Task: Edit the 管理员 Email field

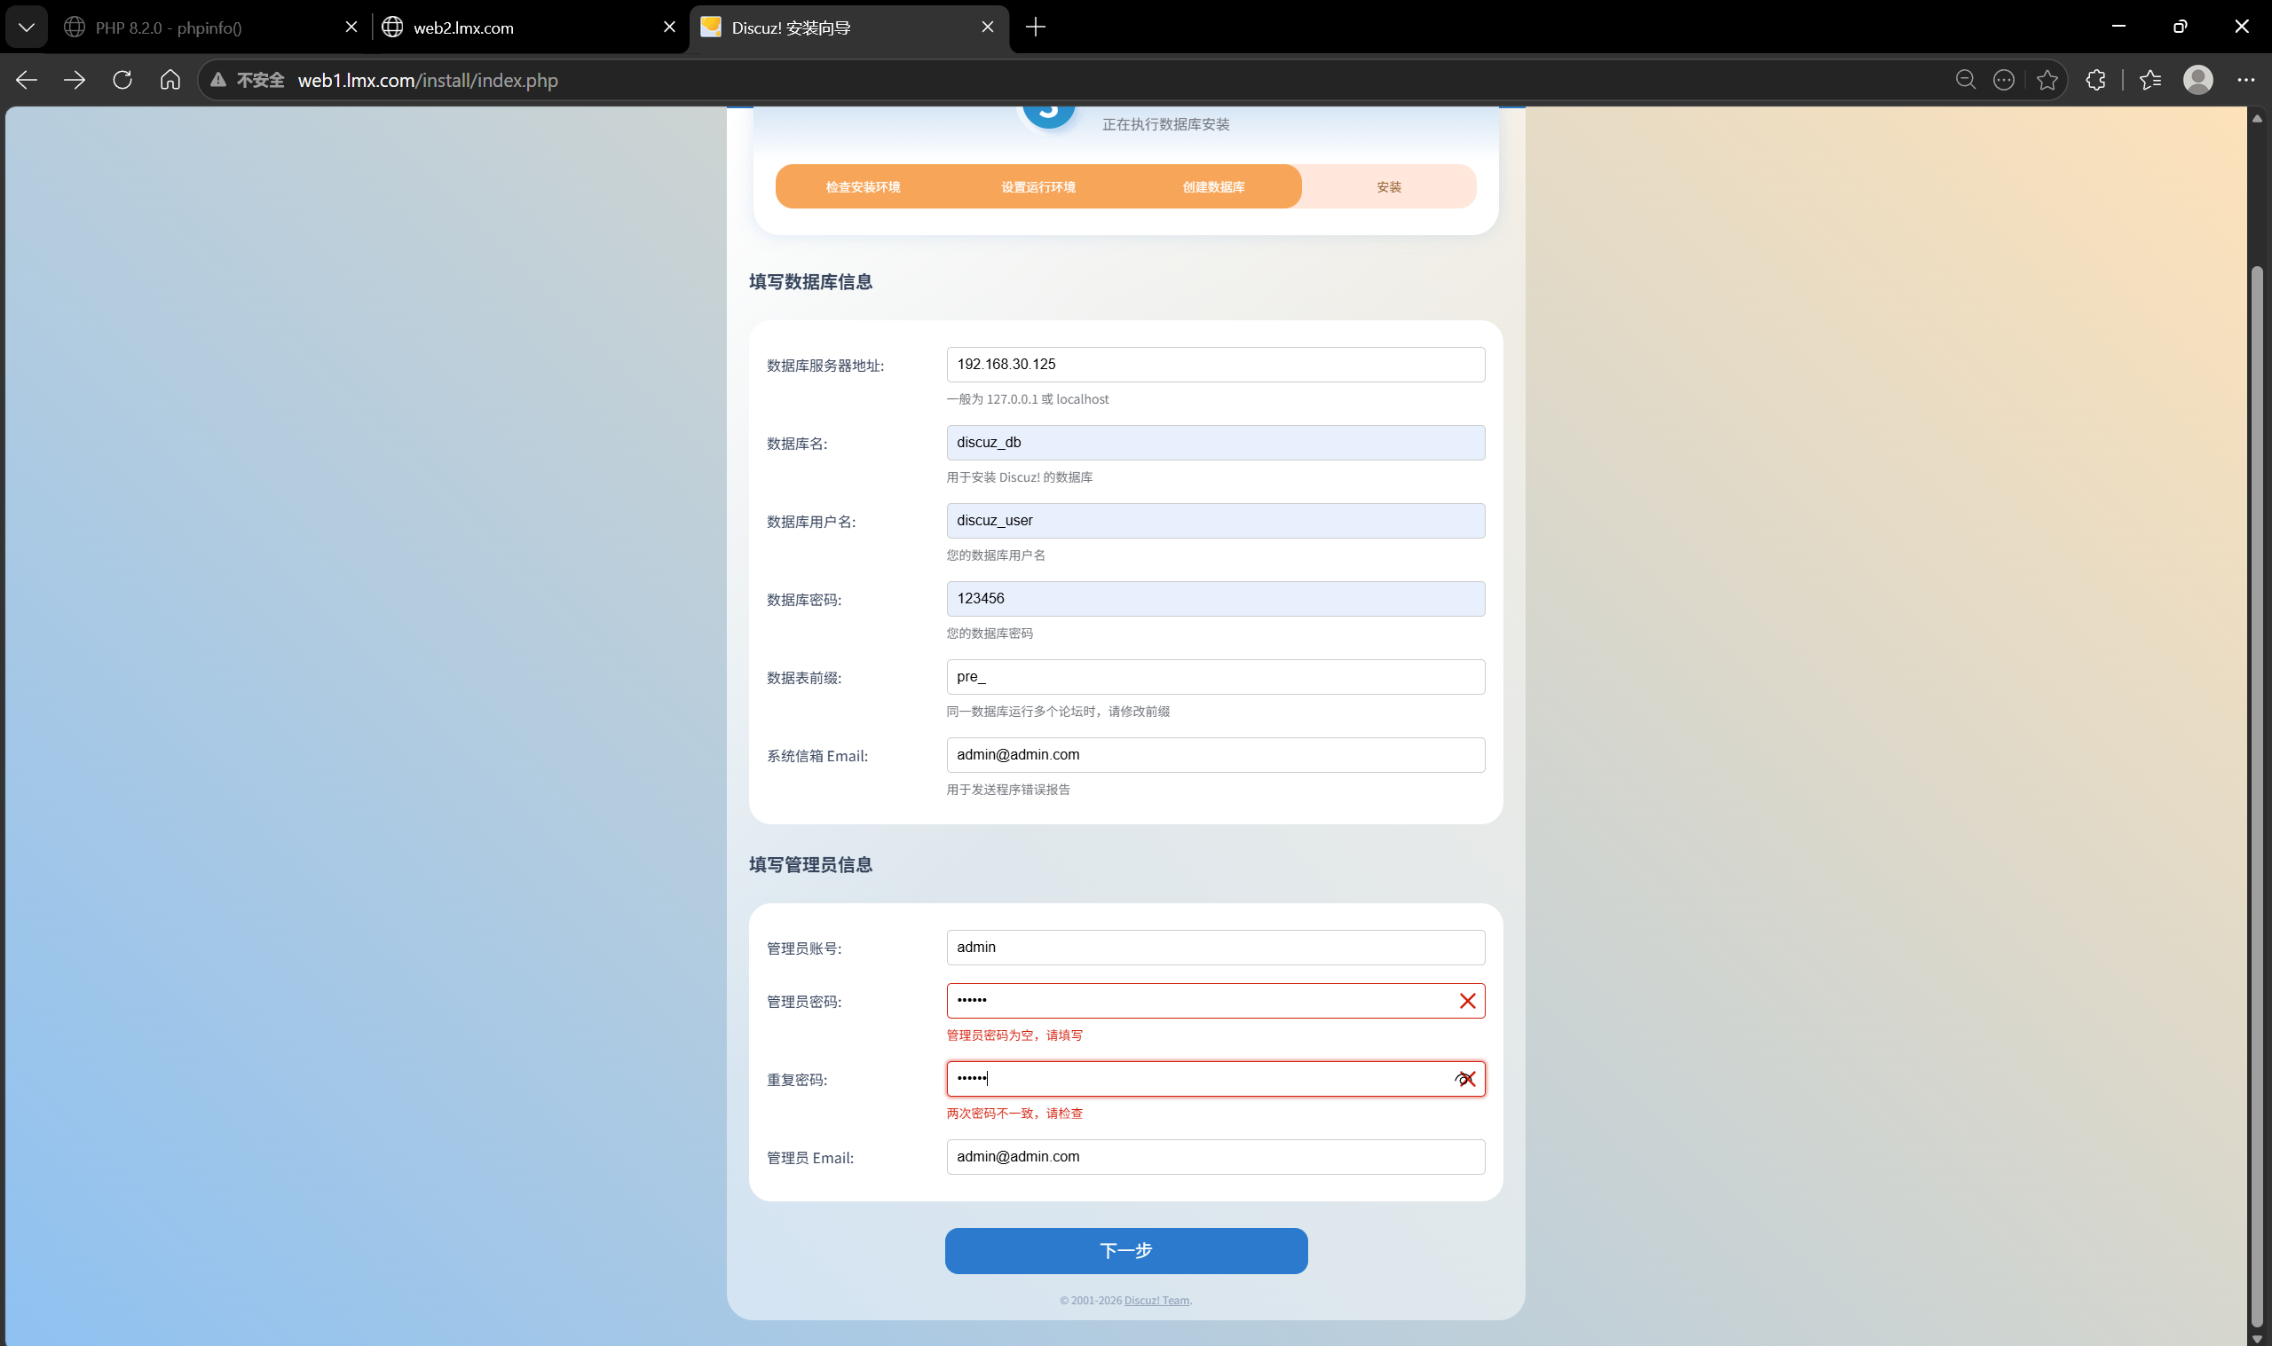Action: coord(1215,1156)
